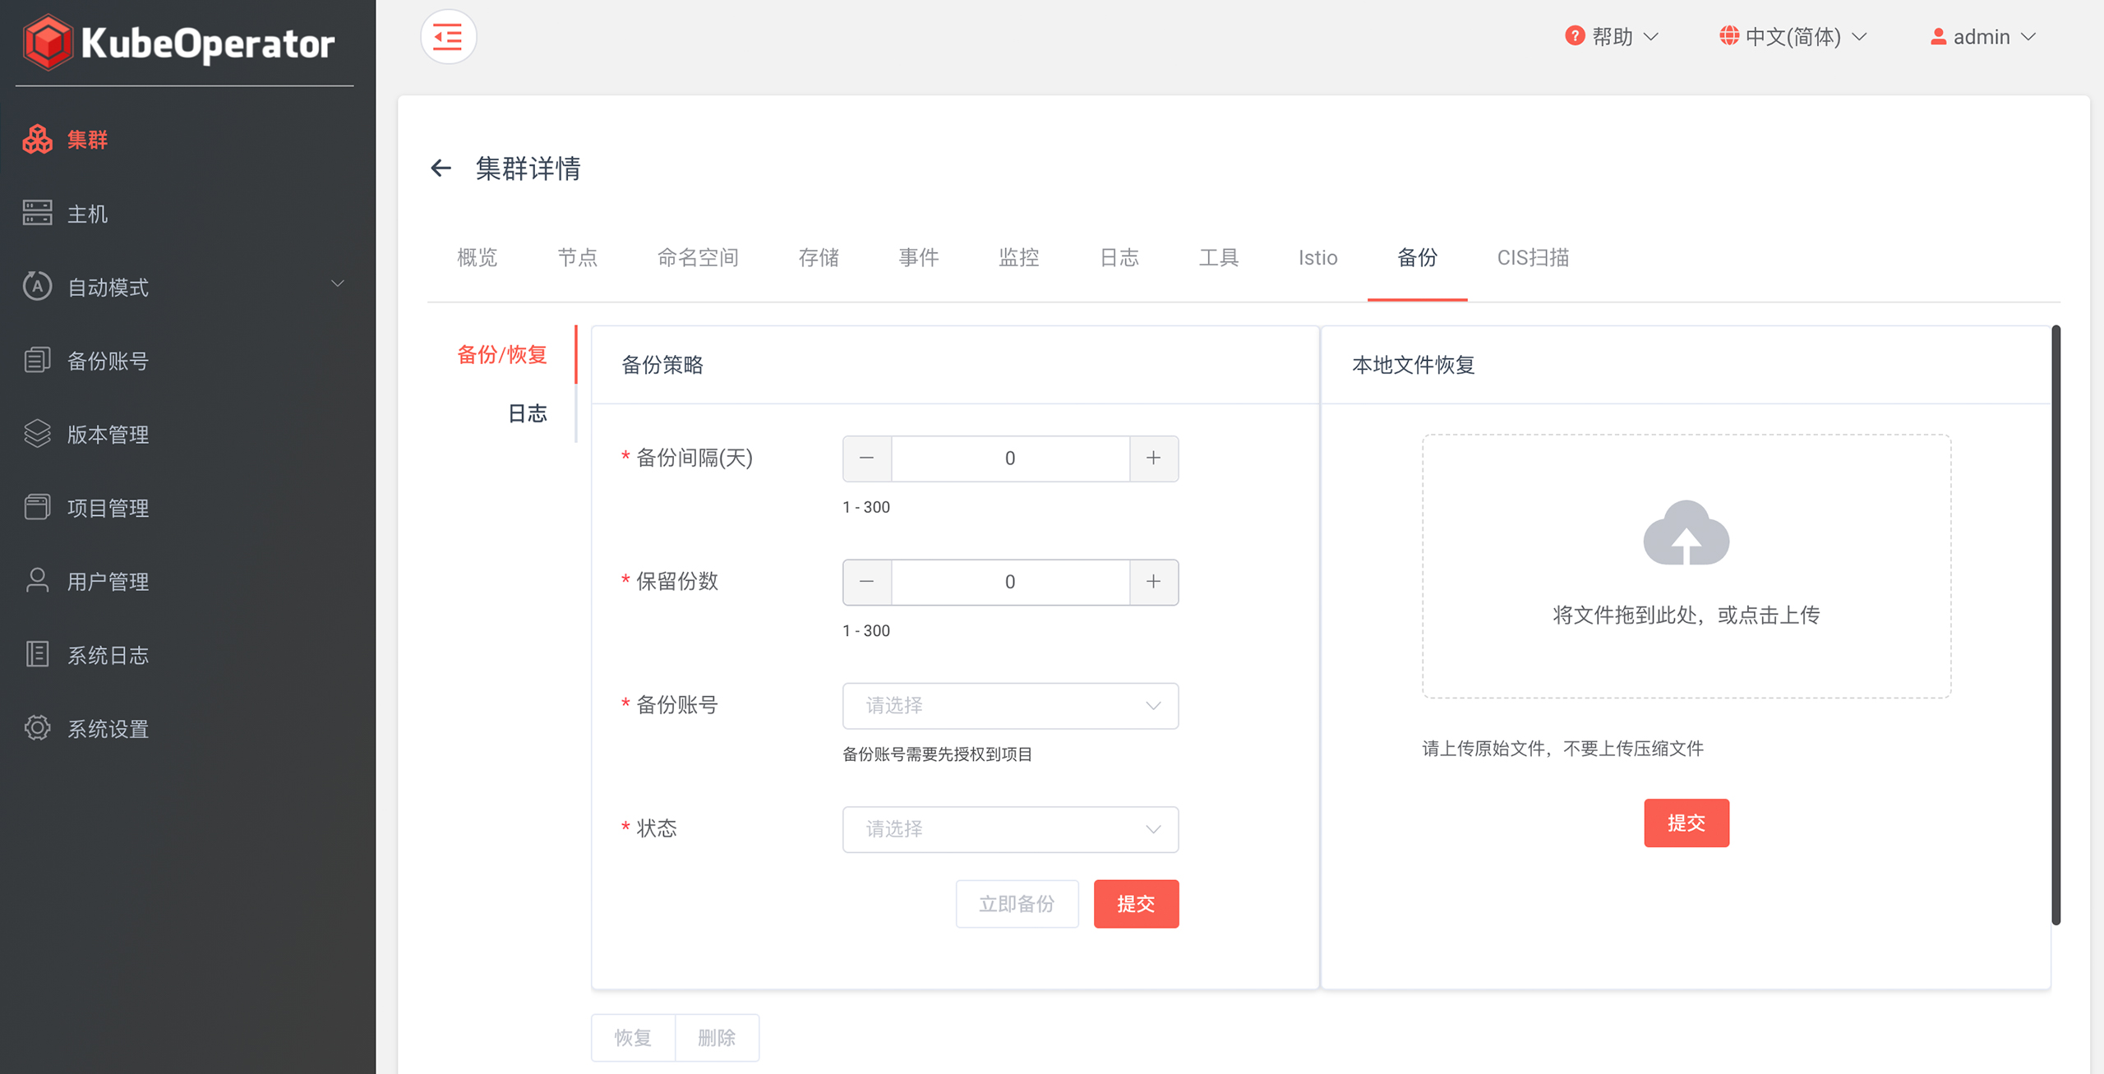Increase backup interval with plus button
Viewport: 2104px width, 1074px height.
(x=1154, y=459)
